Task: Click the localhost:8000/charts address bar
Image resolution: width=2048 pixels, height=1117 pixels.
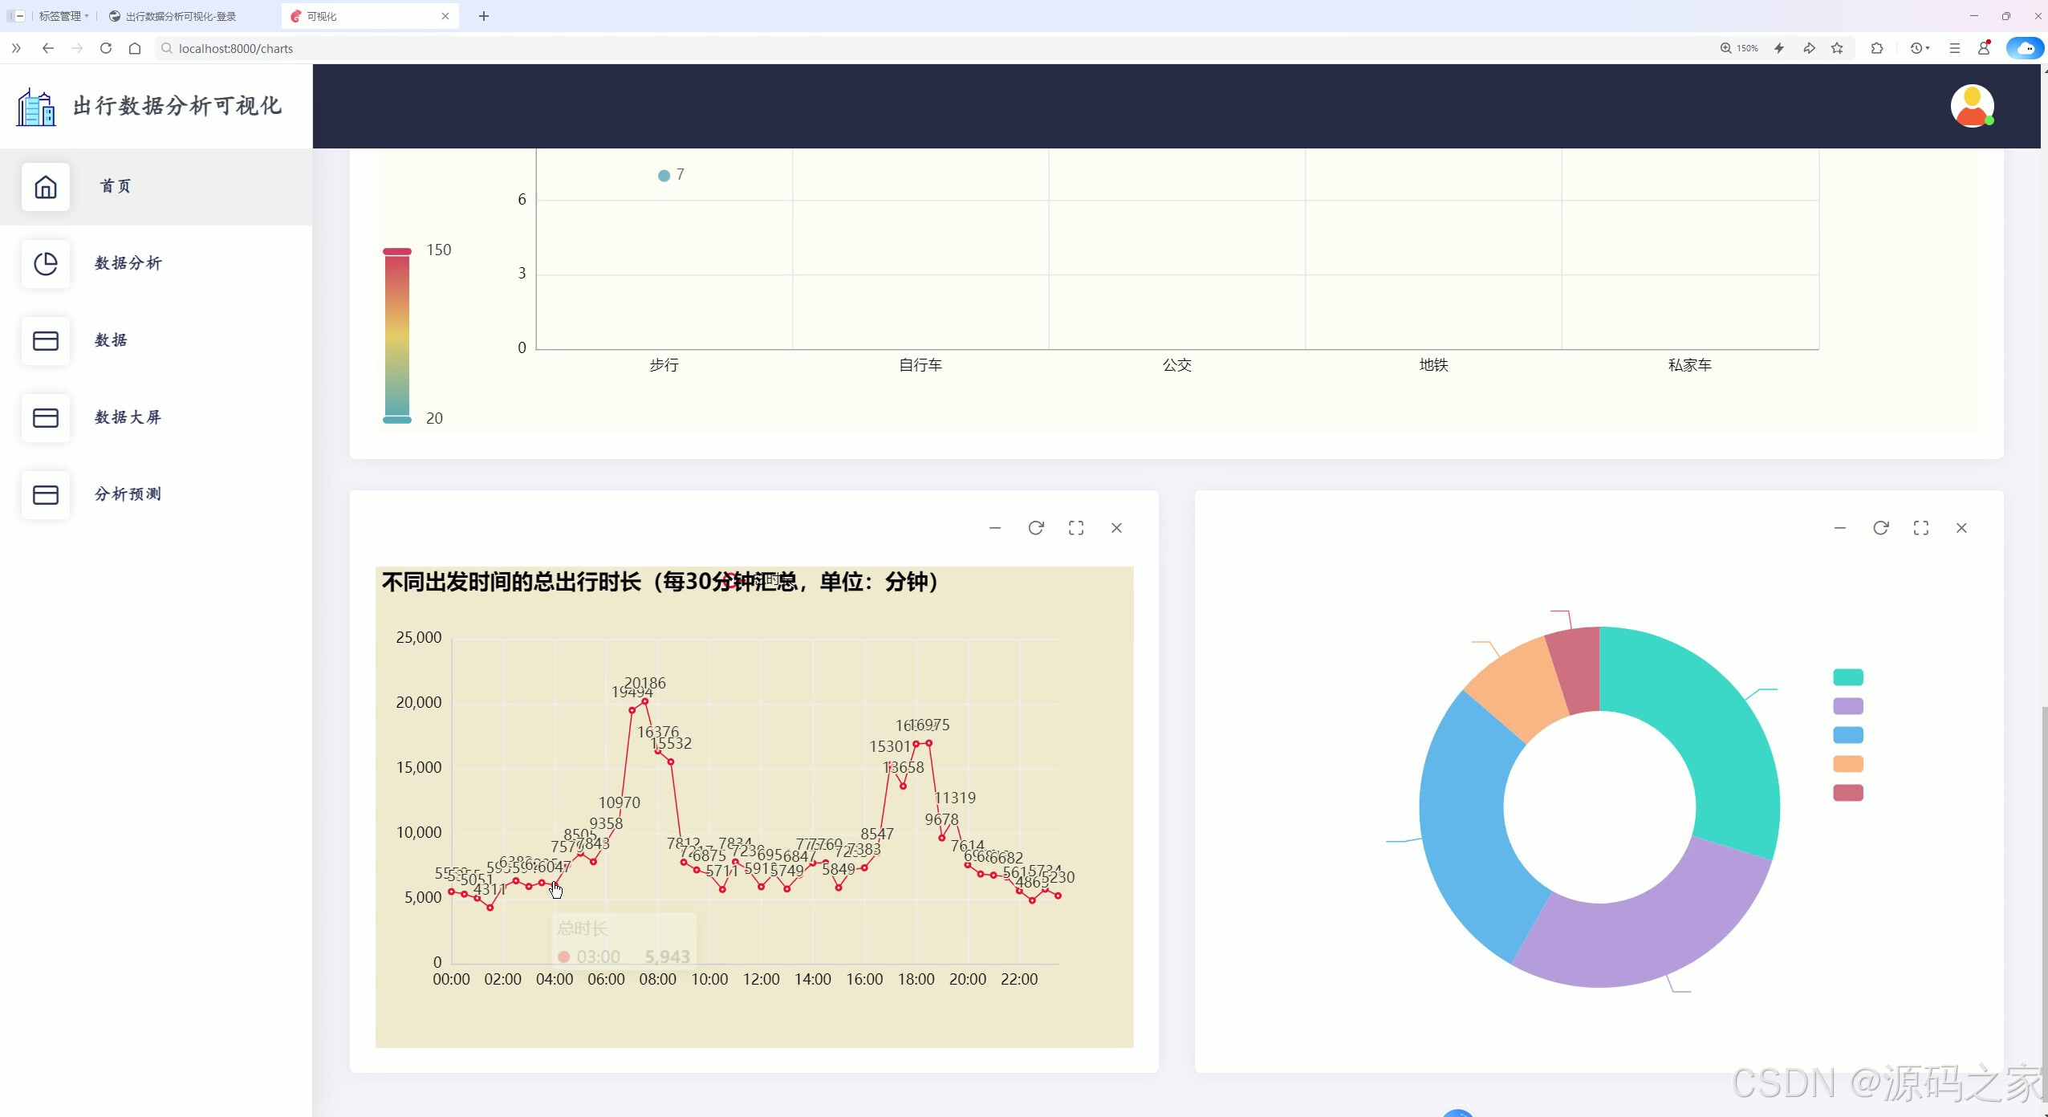Action: point(235,48)
